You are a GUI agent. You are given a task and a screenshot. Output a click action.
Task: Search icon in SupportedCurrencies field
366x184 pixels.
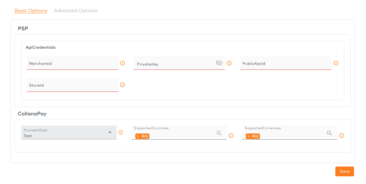tap(329, 133)
